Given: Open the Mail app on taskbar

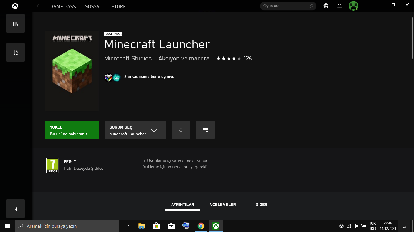Looking at the screenshot, I should coord(171,226).
